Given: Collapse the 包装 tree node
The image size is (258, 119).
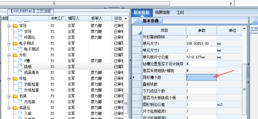Looking at the screenshot, I should pyautogui.click(x=9, y=96).
